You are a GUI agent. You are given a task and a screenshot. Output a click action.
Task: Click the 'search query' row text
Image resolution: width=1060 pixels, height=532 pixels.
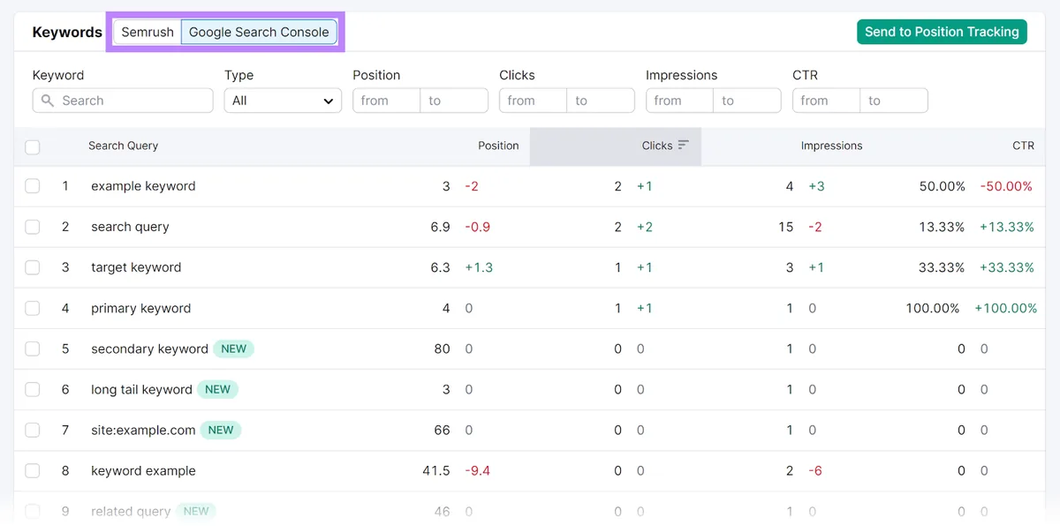(x=130, y=227)
